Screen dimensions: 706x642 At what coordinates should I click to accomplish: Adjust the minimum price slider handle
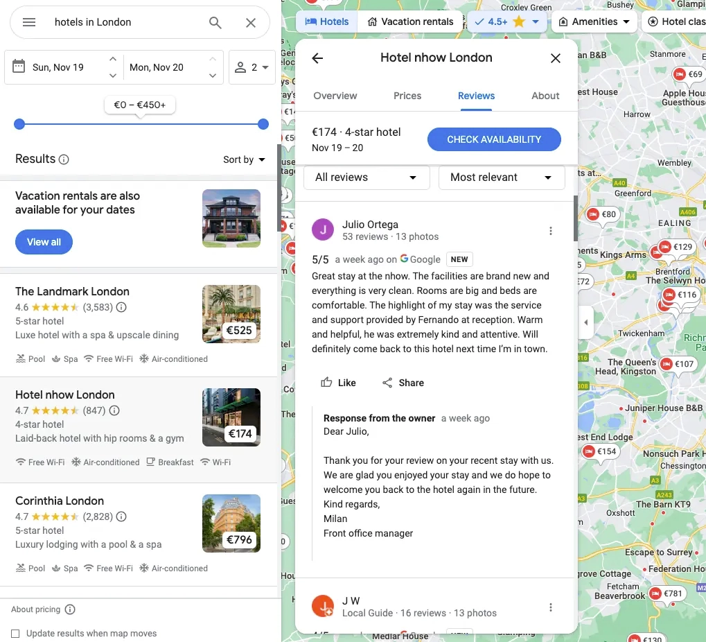(19, 124)
